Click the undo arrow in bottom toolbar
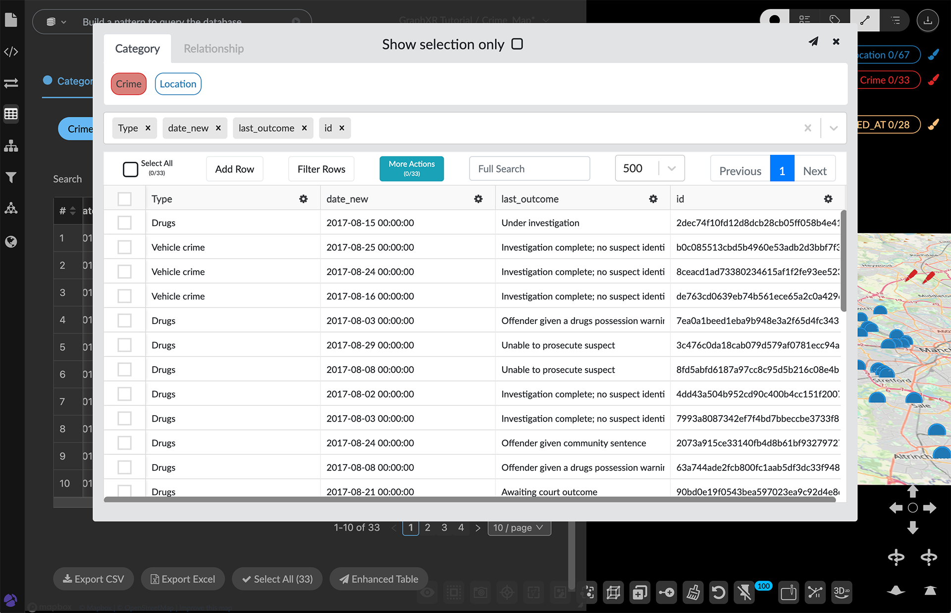Image resolution: width=951 pixels, height=613 pixels. (718, 592)
